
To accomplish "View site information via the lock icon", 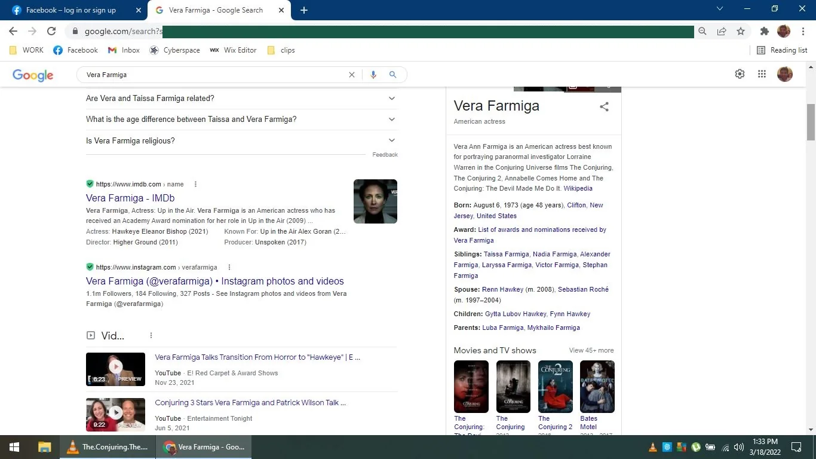I will (75, 31).
